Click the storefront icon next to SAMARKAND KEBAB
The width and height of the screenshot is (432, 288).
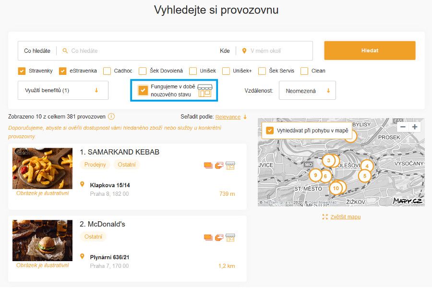coord(230,165)
